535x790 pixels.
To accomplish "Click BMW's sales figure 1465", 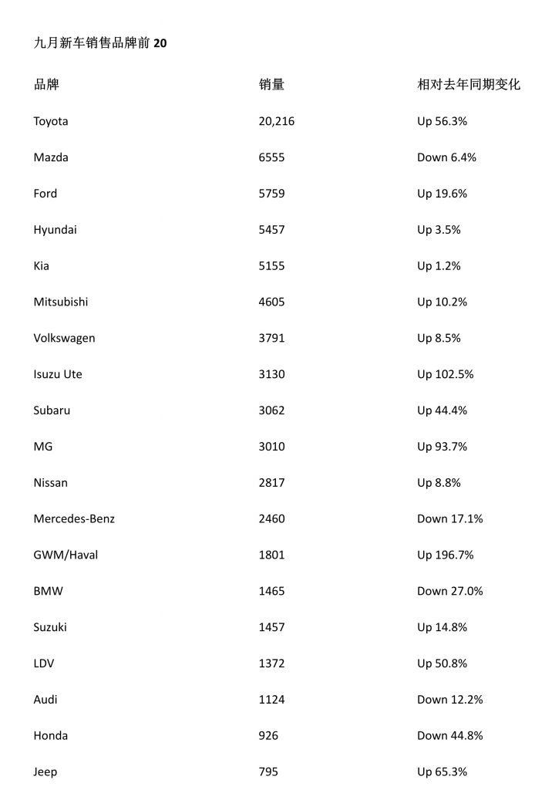I will (271, 591).
